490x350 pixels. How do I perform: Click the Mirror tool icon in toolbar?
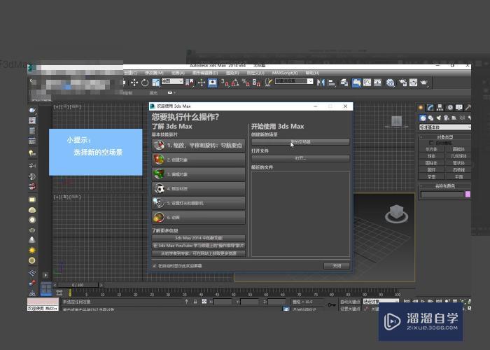(x=321, y=83)
